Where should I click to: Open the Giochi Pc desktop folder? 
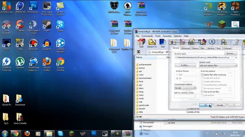[x=7, y=100]
